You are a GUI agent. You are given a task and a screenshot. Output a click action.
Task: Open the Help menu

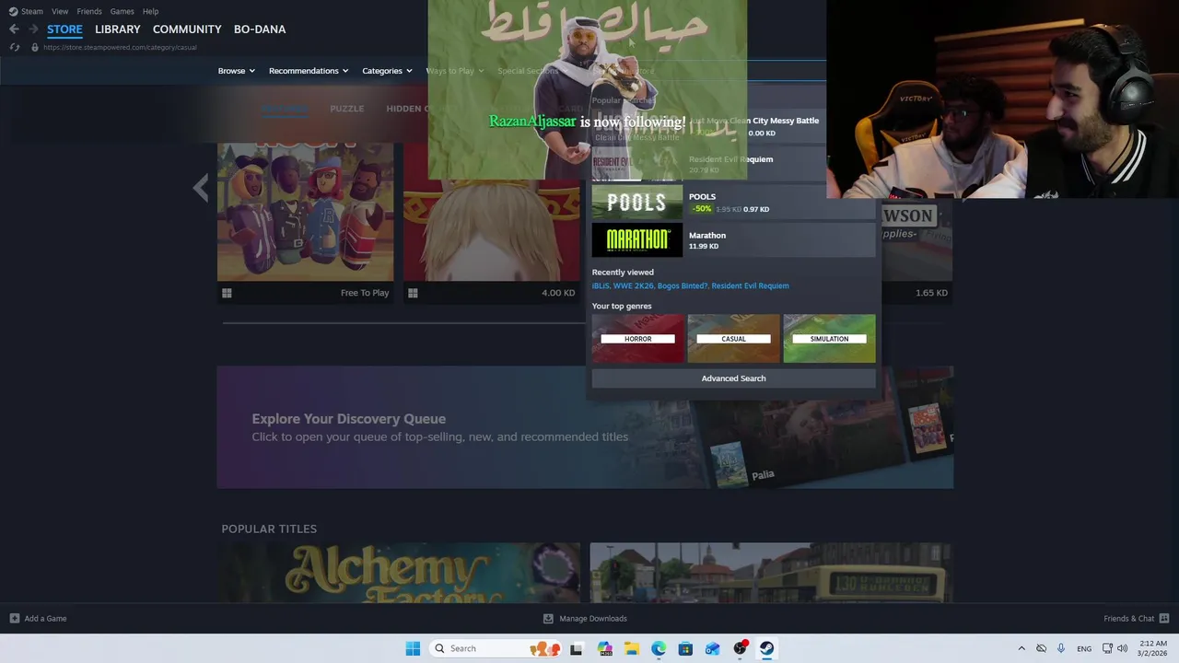coord(150,11)
